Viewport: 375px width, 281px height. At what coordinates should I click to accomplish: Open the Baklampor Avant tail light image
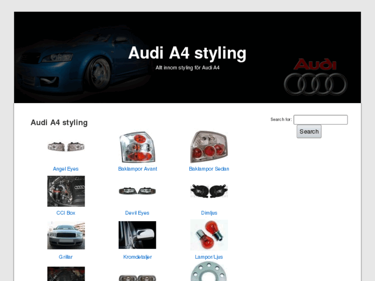[x=138, y=147]
